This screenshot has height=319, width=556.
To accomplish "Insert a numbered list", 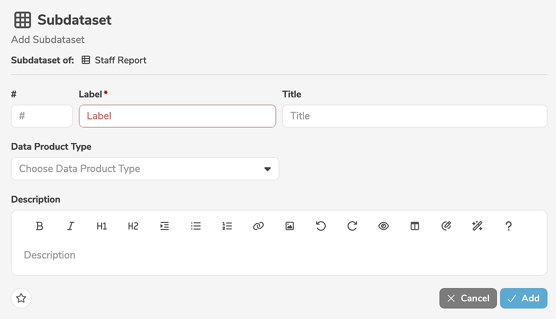I will pos(227,226).
